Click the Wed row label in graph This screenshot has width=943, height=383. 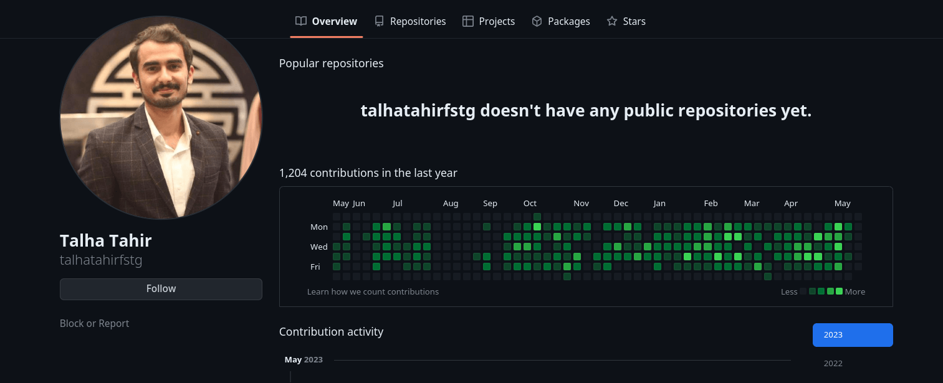[319, 247]
